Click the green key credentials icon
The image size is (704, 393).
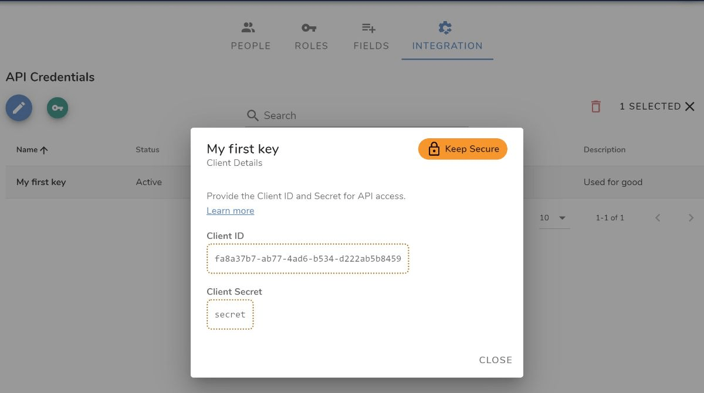(x=57, y=108)
